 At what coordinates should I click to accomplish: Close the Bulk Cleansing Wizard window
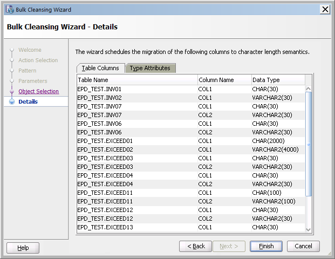click(x=325, y=9)
